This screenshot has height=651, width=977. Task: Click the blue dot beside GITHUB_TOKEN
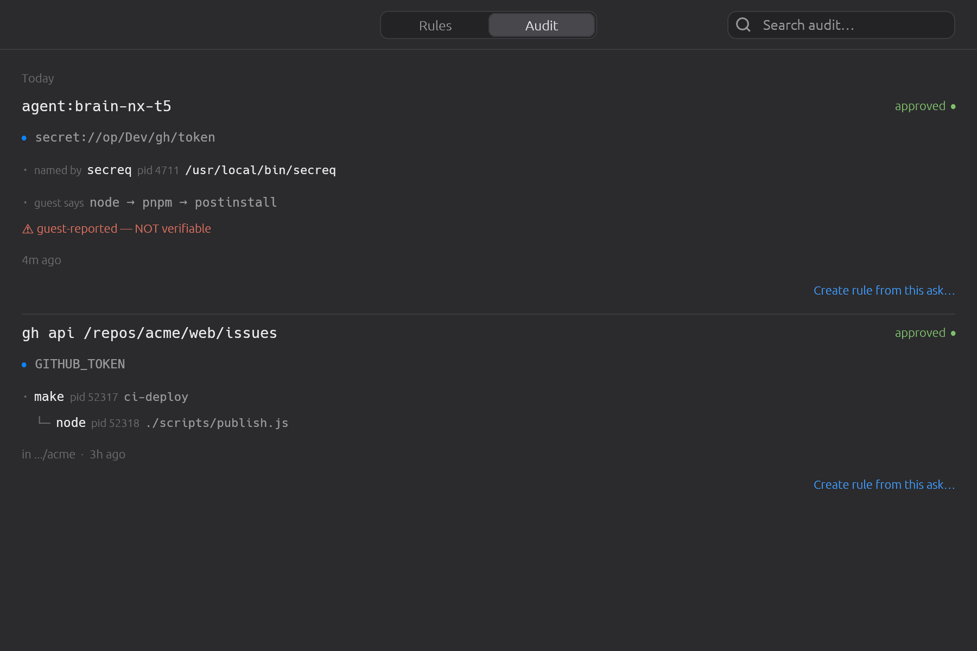[x=24, y=365]
